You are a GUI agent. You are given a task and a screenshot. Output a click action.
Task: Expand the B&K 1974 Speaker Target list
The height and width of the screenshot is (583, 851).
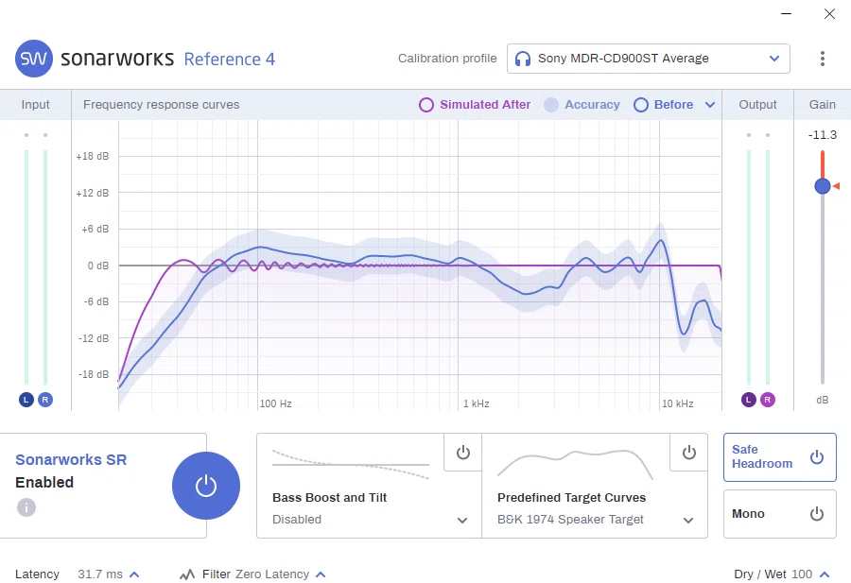(x=688, y=520)
